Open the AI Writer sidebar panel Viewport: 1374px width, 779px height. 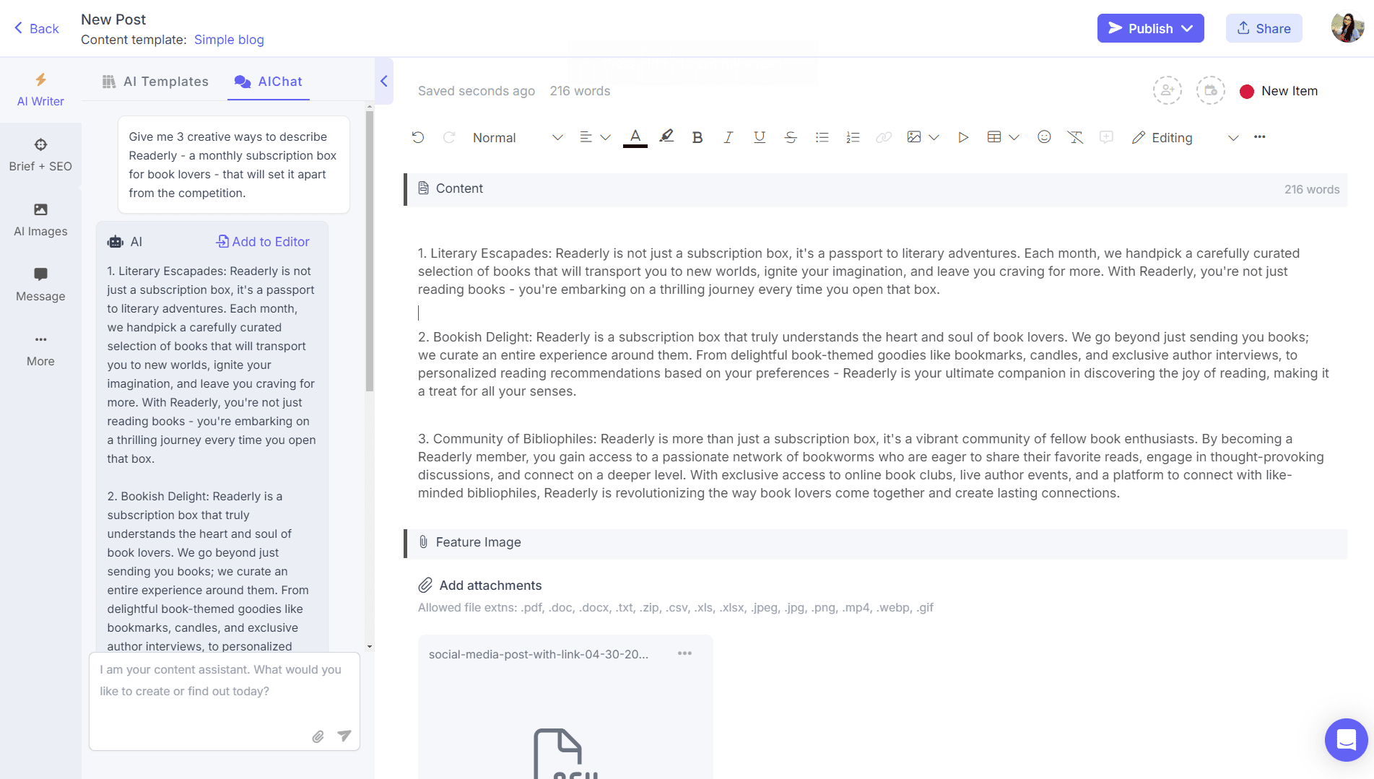coord(40,90)
